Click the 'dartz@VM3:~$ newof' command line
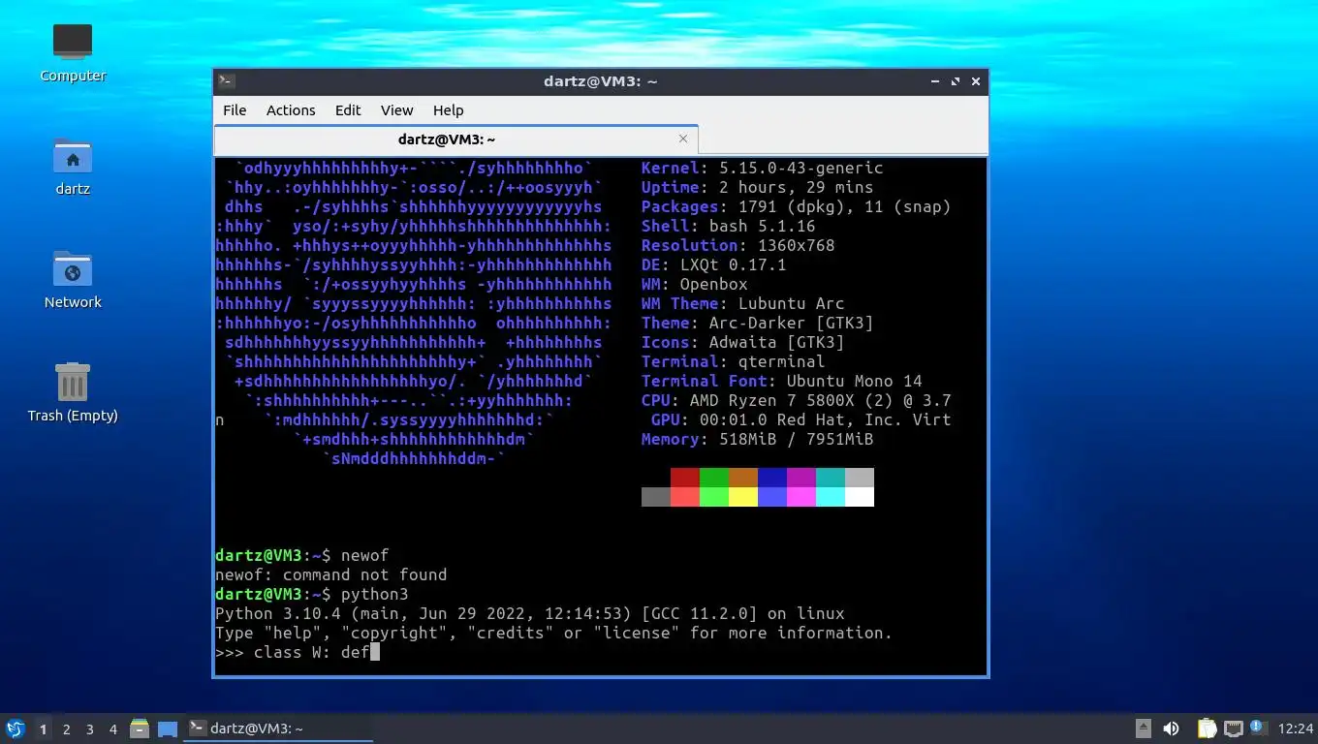 pos(301,555)
